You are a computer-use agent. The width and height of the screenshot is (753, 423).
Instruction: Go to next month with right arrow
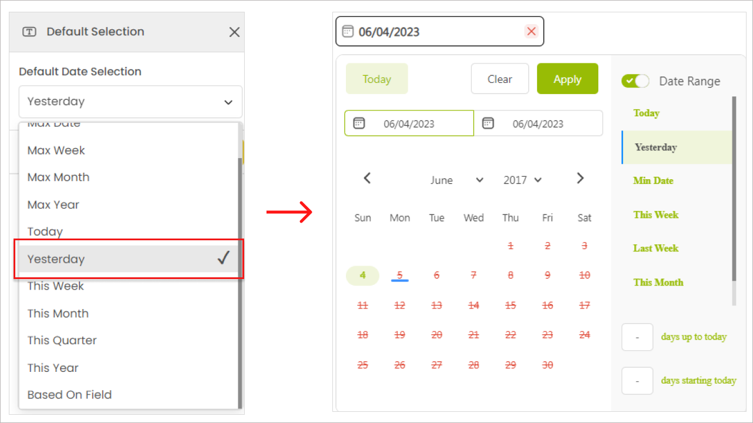click(x=580, y=179)
